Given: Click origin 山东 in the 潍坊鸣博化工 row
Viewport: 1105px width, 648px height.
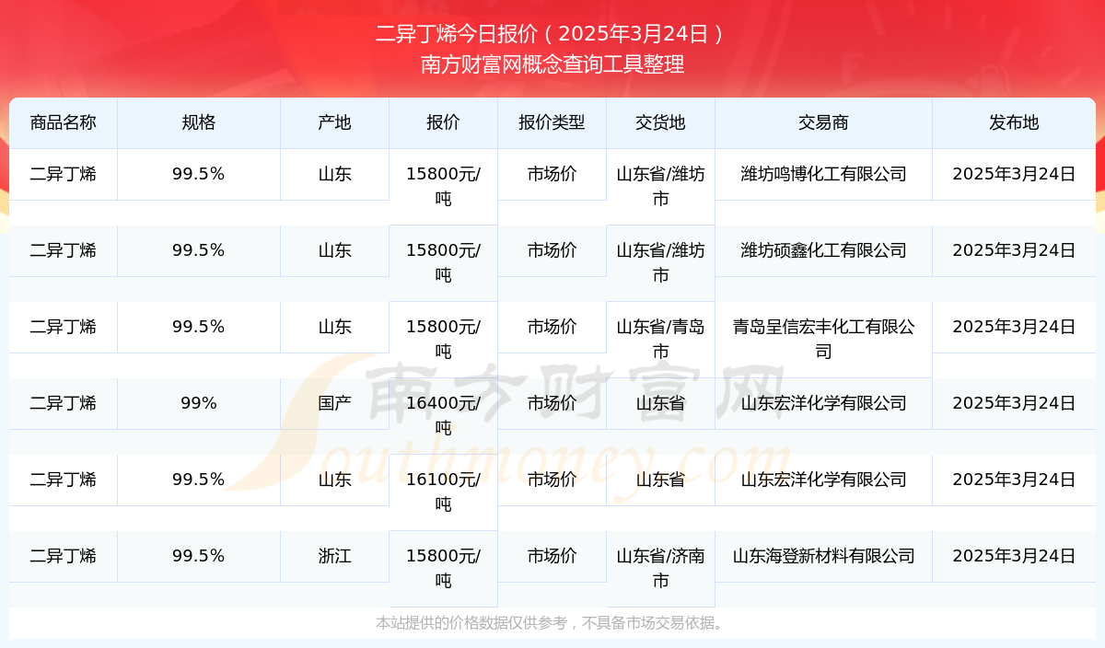Looking at the screenshot, I should click(x=334, y=174).
